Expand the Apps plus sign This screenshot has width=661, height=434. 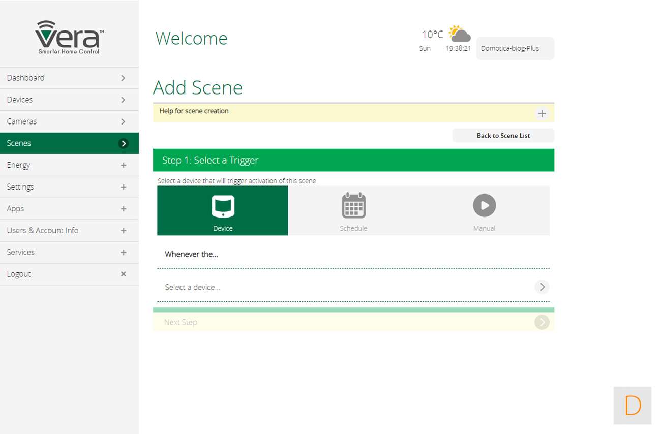pos(123,209)
